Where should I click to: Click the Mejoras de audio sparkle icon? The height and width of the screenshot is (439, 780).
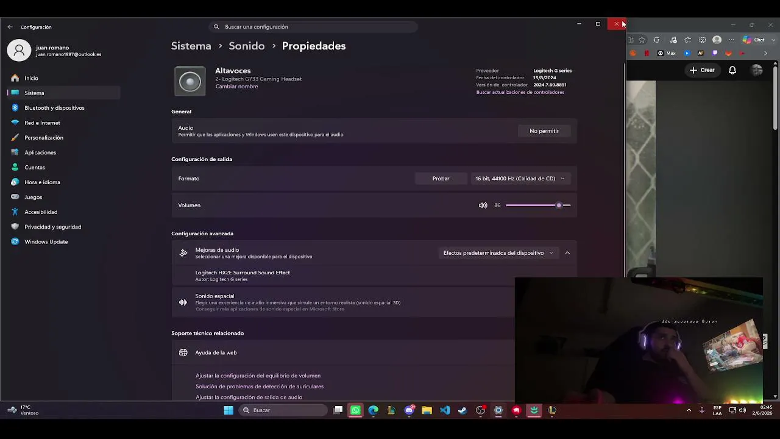tap(183, 253)
